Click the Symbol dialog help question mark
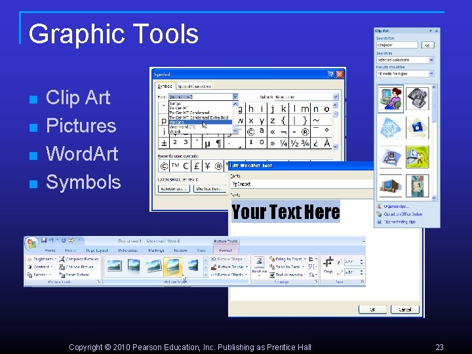The height and width of the screenshot is (354, 472). [x=330, y=74]
